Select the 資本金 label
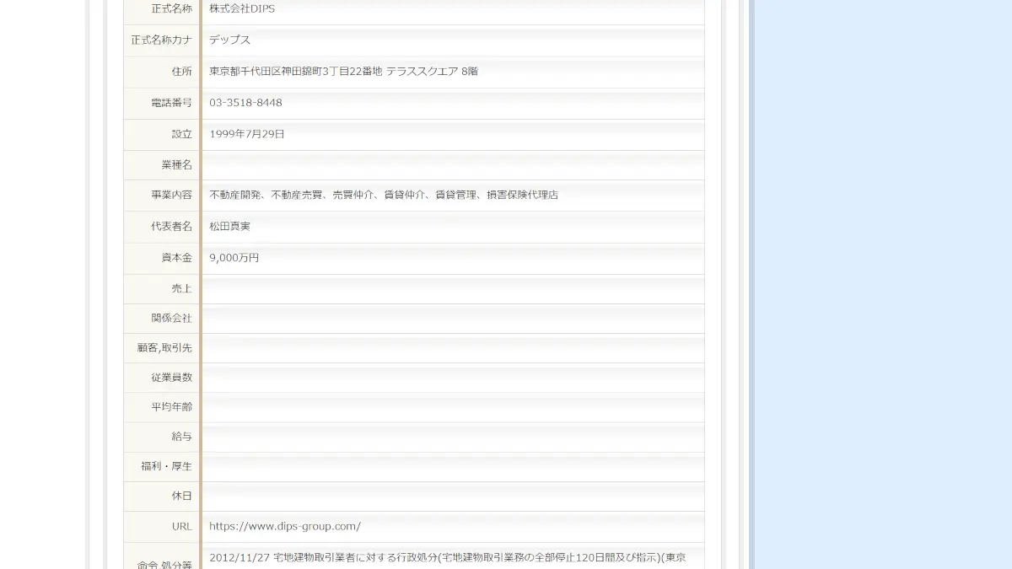The image size is (1012, 569). (176, 258)
